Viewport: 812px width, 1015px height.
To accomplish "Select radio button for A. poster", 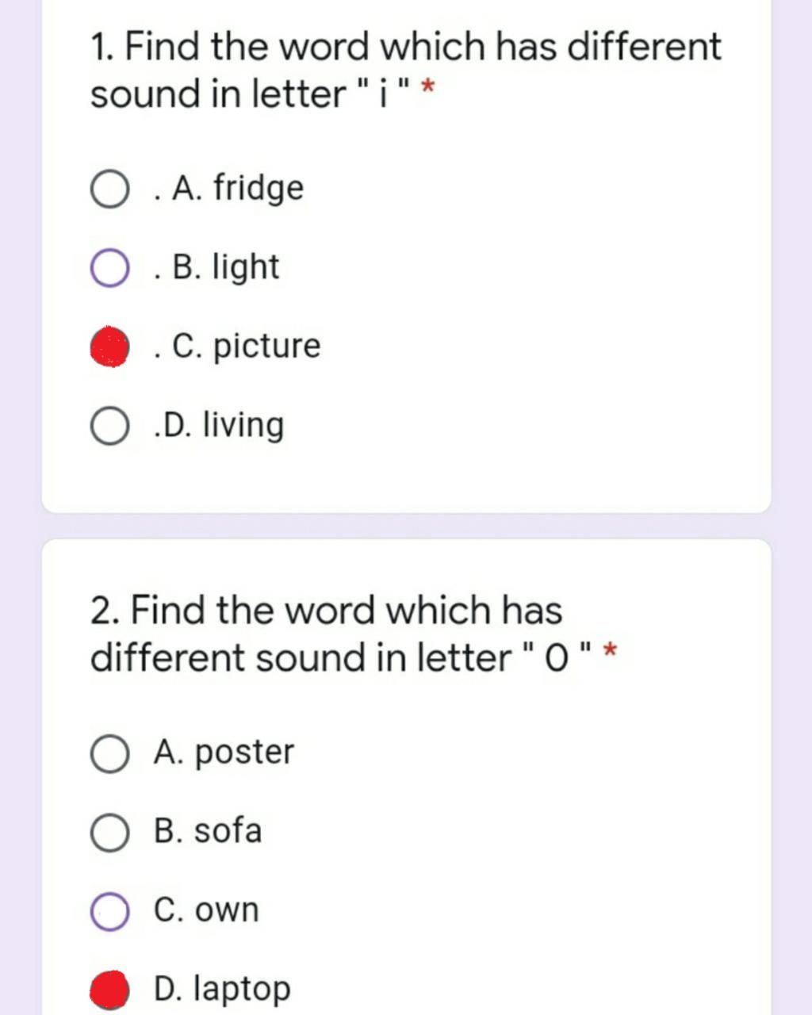I will coord(109,753).
